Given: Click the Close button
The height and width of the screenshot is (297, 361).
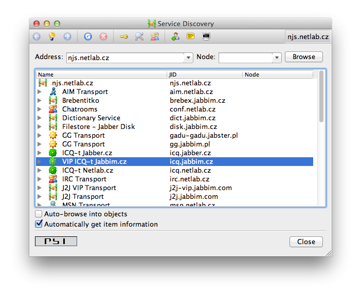Looking at the screenshot, I should coord(306,242).
